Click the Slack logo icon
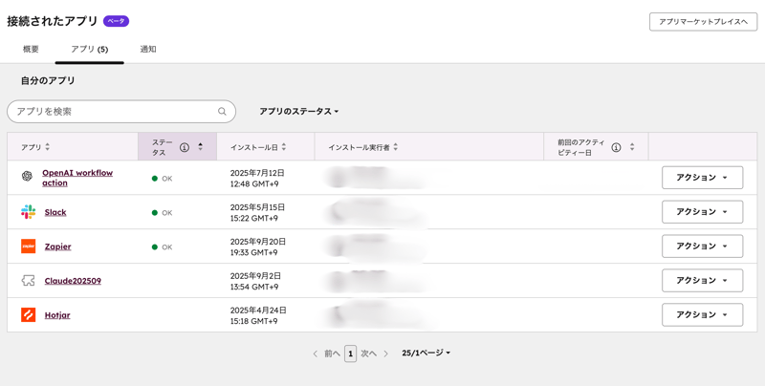 [28, 212]
